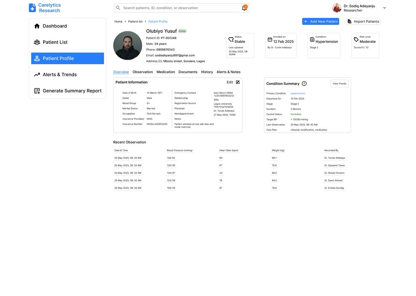This screenshot has height=296, width=416.
Task: Switch to the History tab
Action: tap(207, 72)
